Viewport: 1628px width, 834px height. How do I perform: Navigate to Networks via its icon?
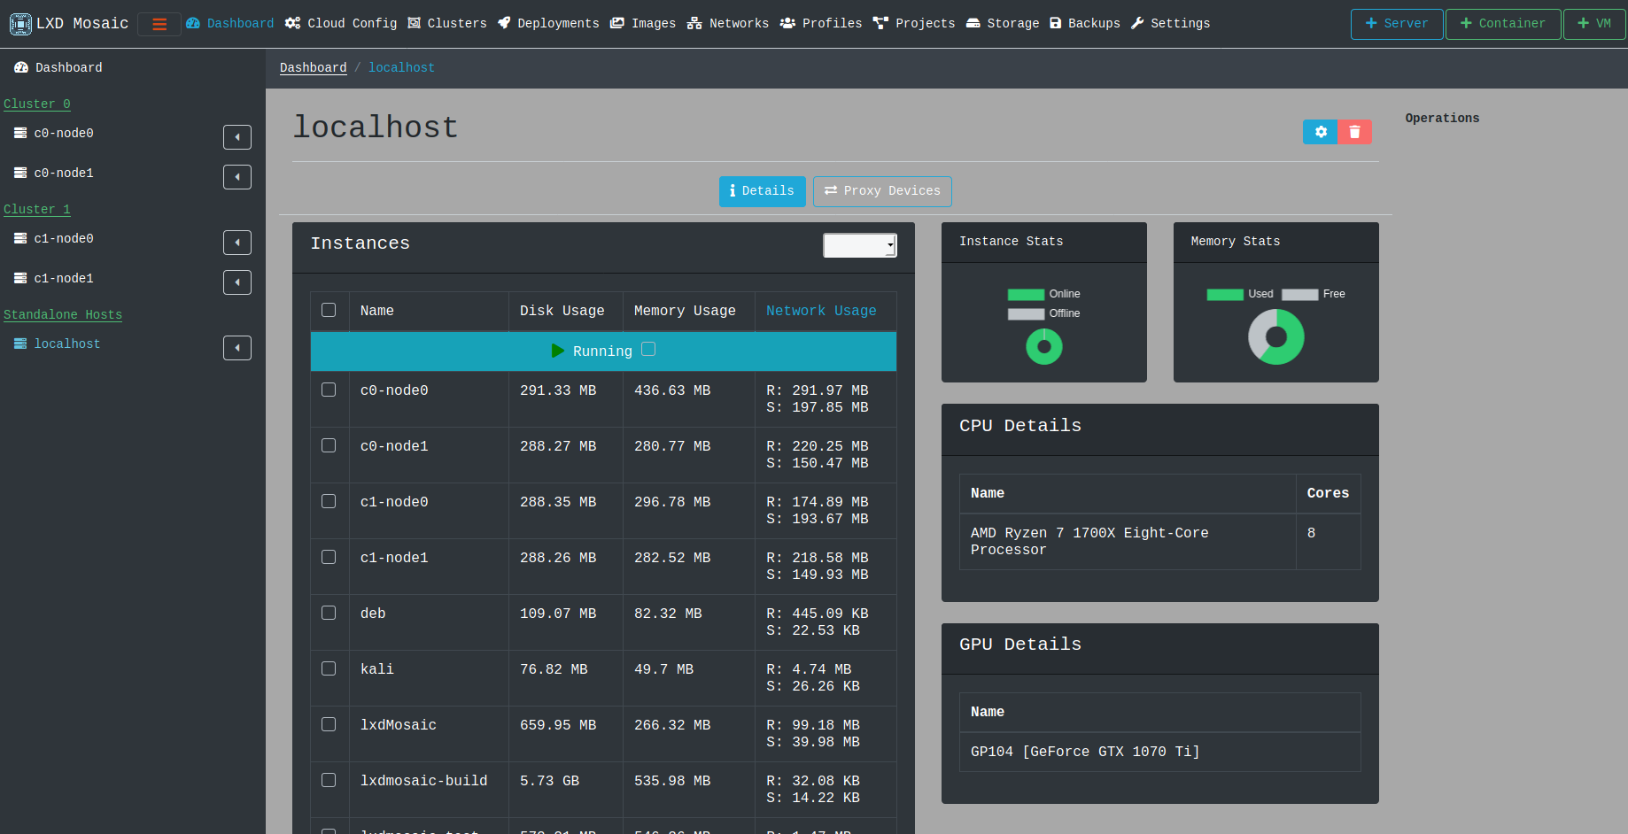coord(694,23)
